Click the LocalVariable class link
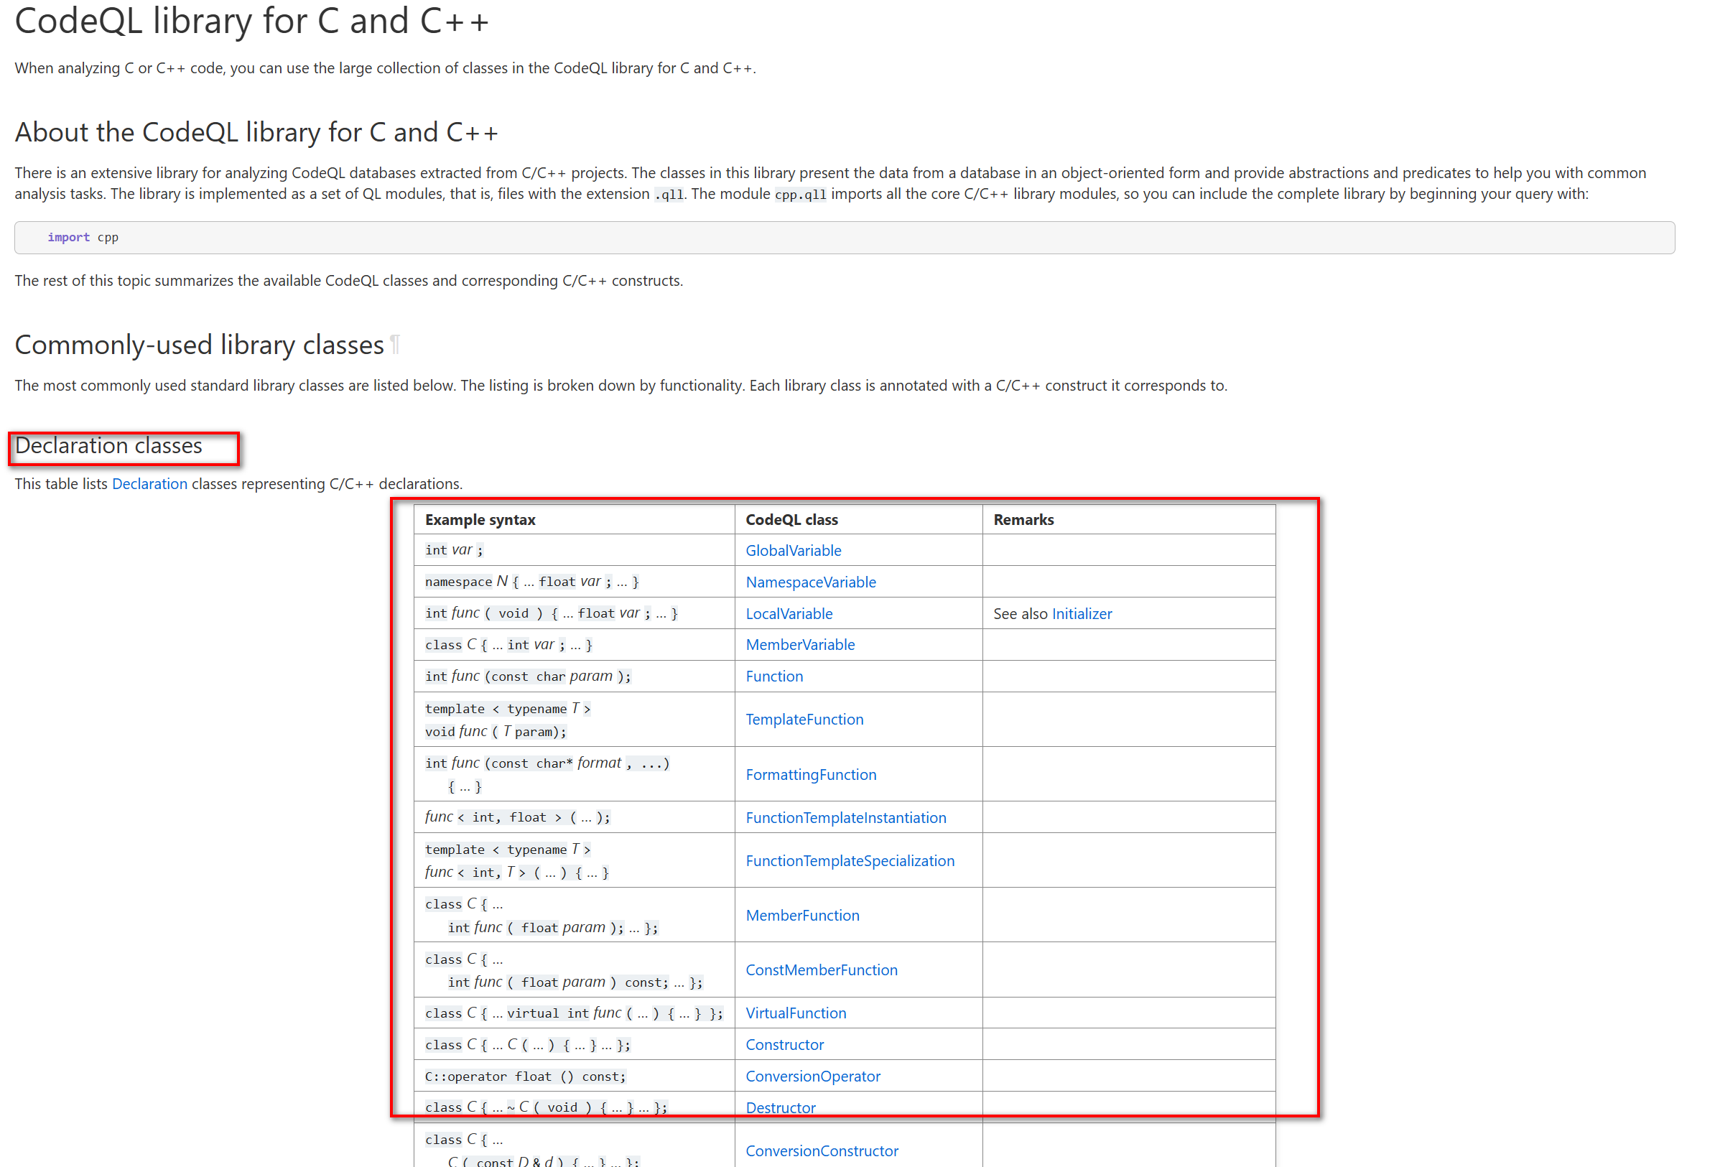 tap(789, 613)
